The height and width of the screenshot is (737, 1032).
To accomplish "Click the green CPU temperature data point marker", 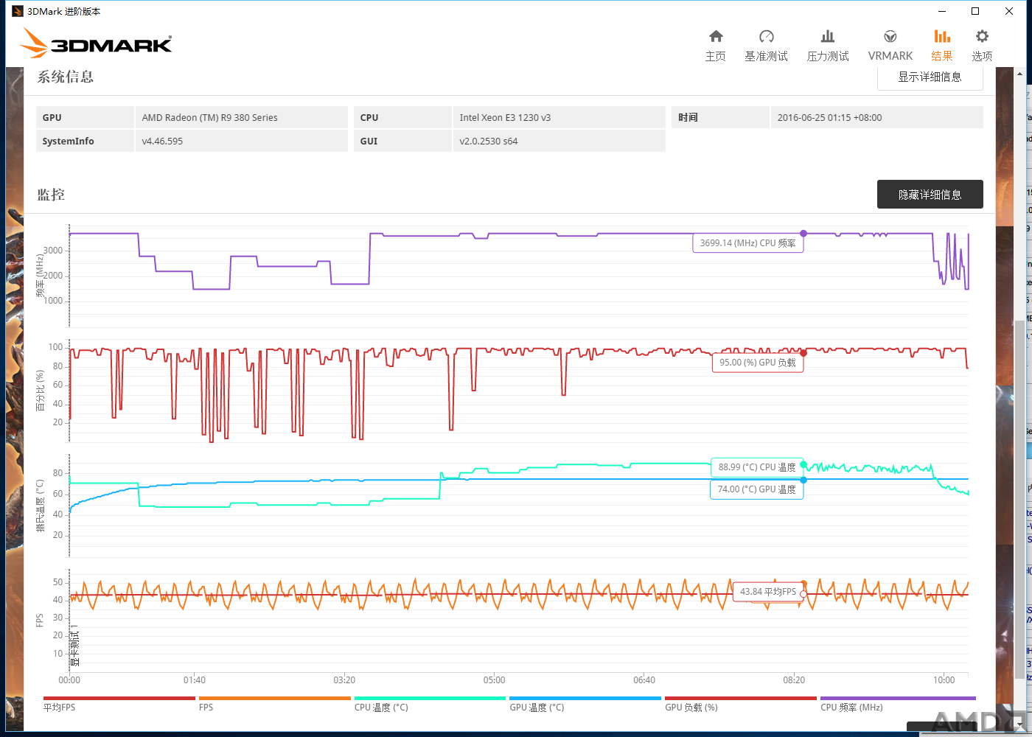I will (x=803, y=464).
